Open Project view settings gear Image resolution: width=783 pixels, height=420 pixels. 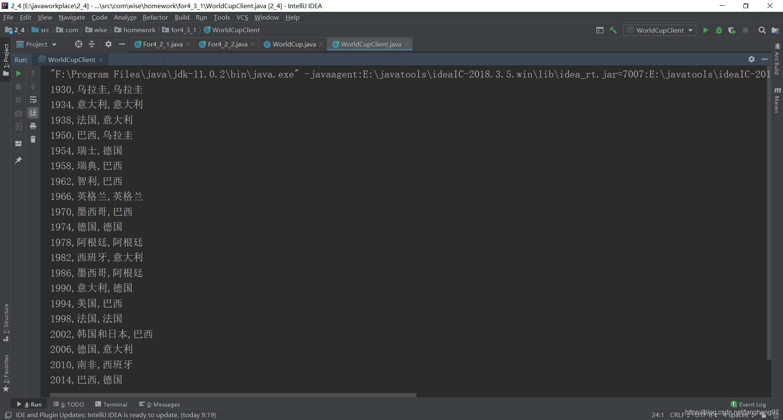pyautogui.click(x=108, y=44)
